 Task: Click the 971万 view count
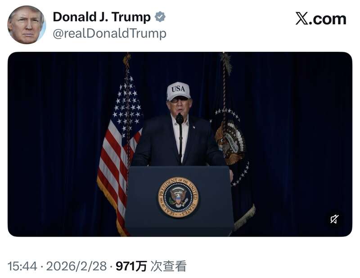click(x=131, y=266)
